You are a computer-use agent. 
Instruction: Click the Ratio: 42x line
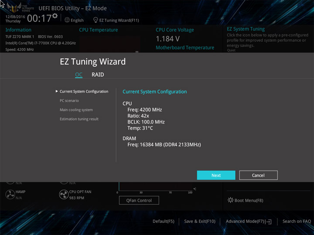pyautogui.click(x=138, y=116)
